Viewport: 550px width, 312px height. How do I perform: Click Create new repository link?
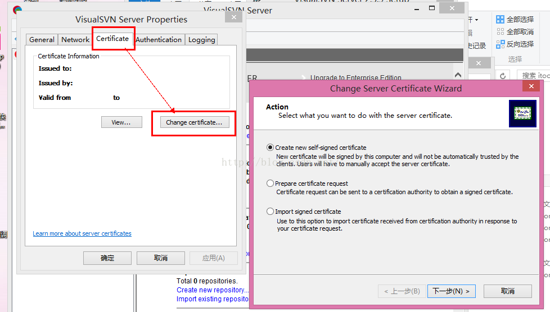click(213, 290)
